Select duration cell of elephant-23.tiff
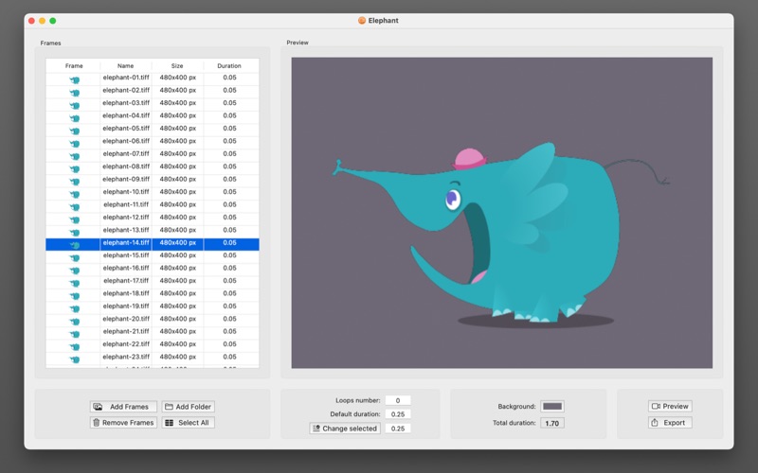758x473 pixels. [229, 357]
